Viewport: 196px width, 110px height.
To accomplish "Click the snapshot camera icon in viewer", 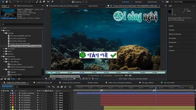I will tap(74, 79).
